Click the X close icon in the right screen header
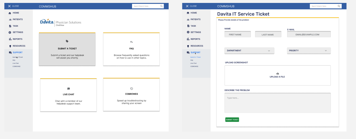The height and width of the screenshot is (139, 356). click(187, 6)
